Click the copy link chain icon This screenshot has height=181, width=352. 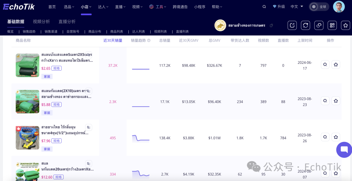319,25
